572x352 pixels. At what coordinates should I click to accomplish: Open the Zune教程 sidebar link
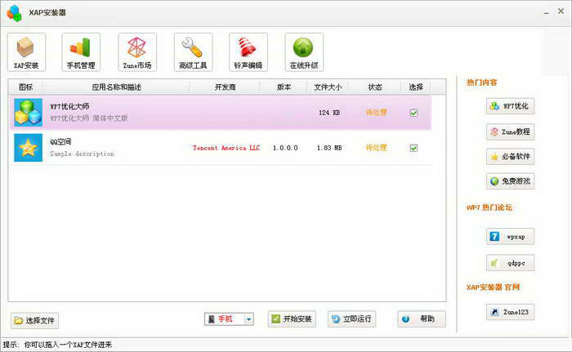point(511,131)
